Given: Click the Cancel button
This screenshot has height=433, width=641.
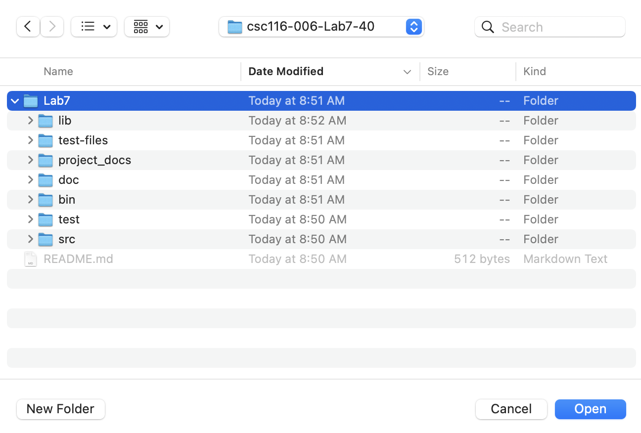Looking at the screenshot, I should 511,409.
